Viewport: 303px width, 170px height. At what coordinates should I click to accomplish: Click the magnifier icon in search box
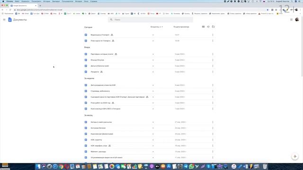(x=111, y=19)
